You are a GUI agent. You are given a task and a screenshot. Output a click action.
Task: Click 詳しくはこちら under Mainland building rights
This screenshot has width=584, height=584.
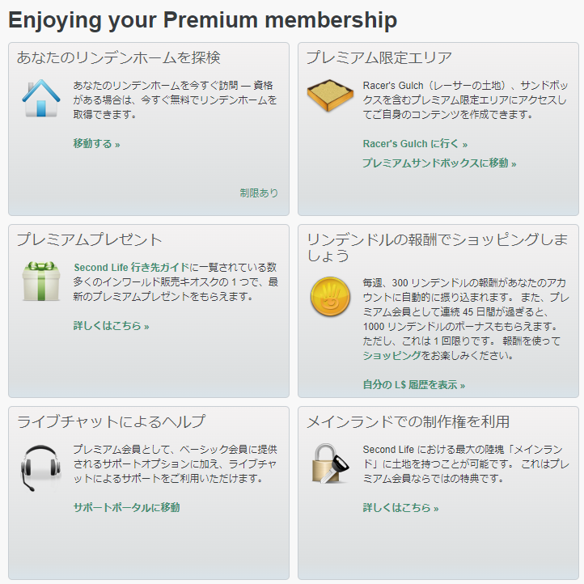(x=400, y=508)
